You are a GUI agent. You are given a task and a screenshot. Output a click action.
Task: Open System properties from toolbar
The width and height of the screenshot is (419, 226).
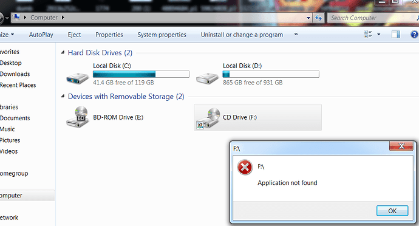162,35
